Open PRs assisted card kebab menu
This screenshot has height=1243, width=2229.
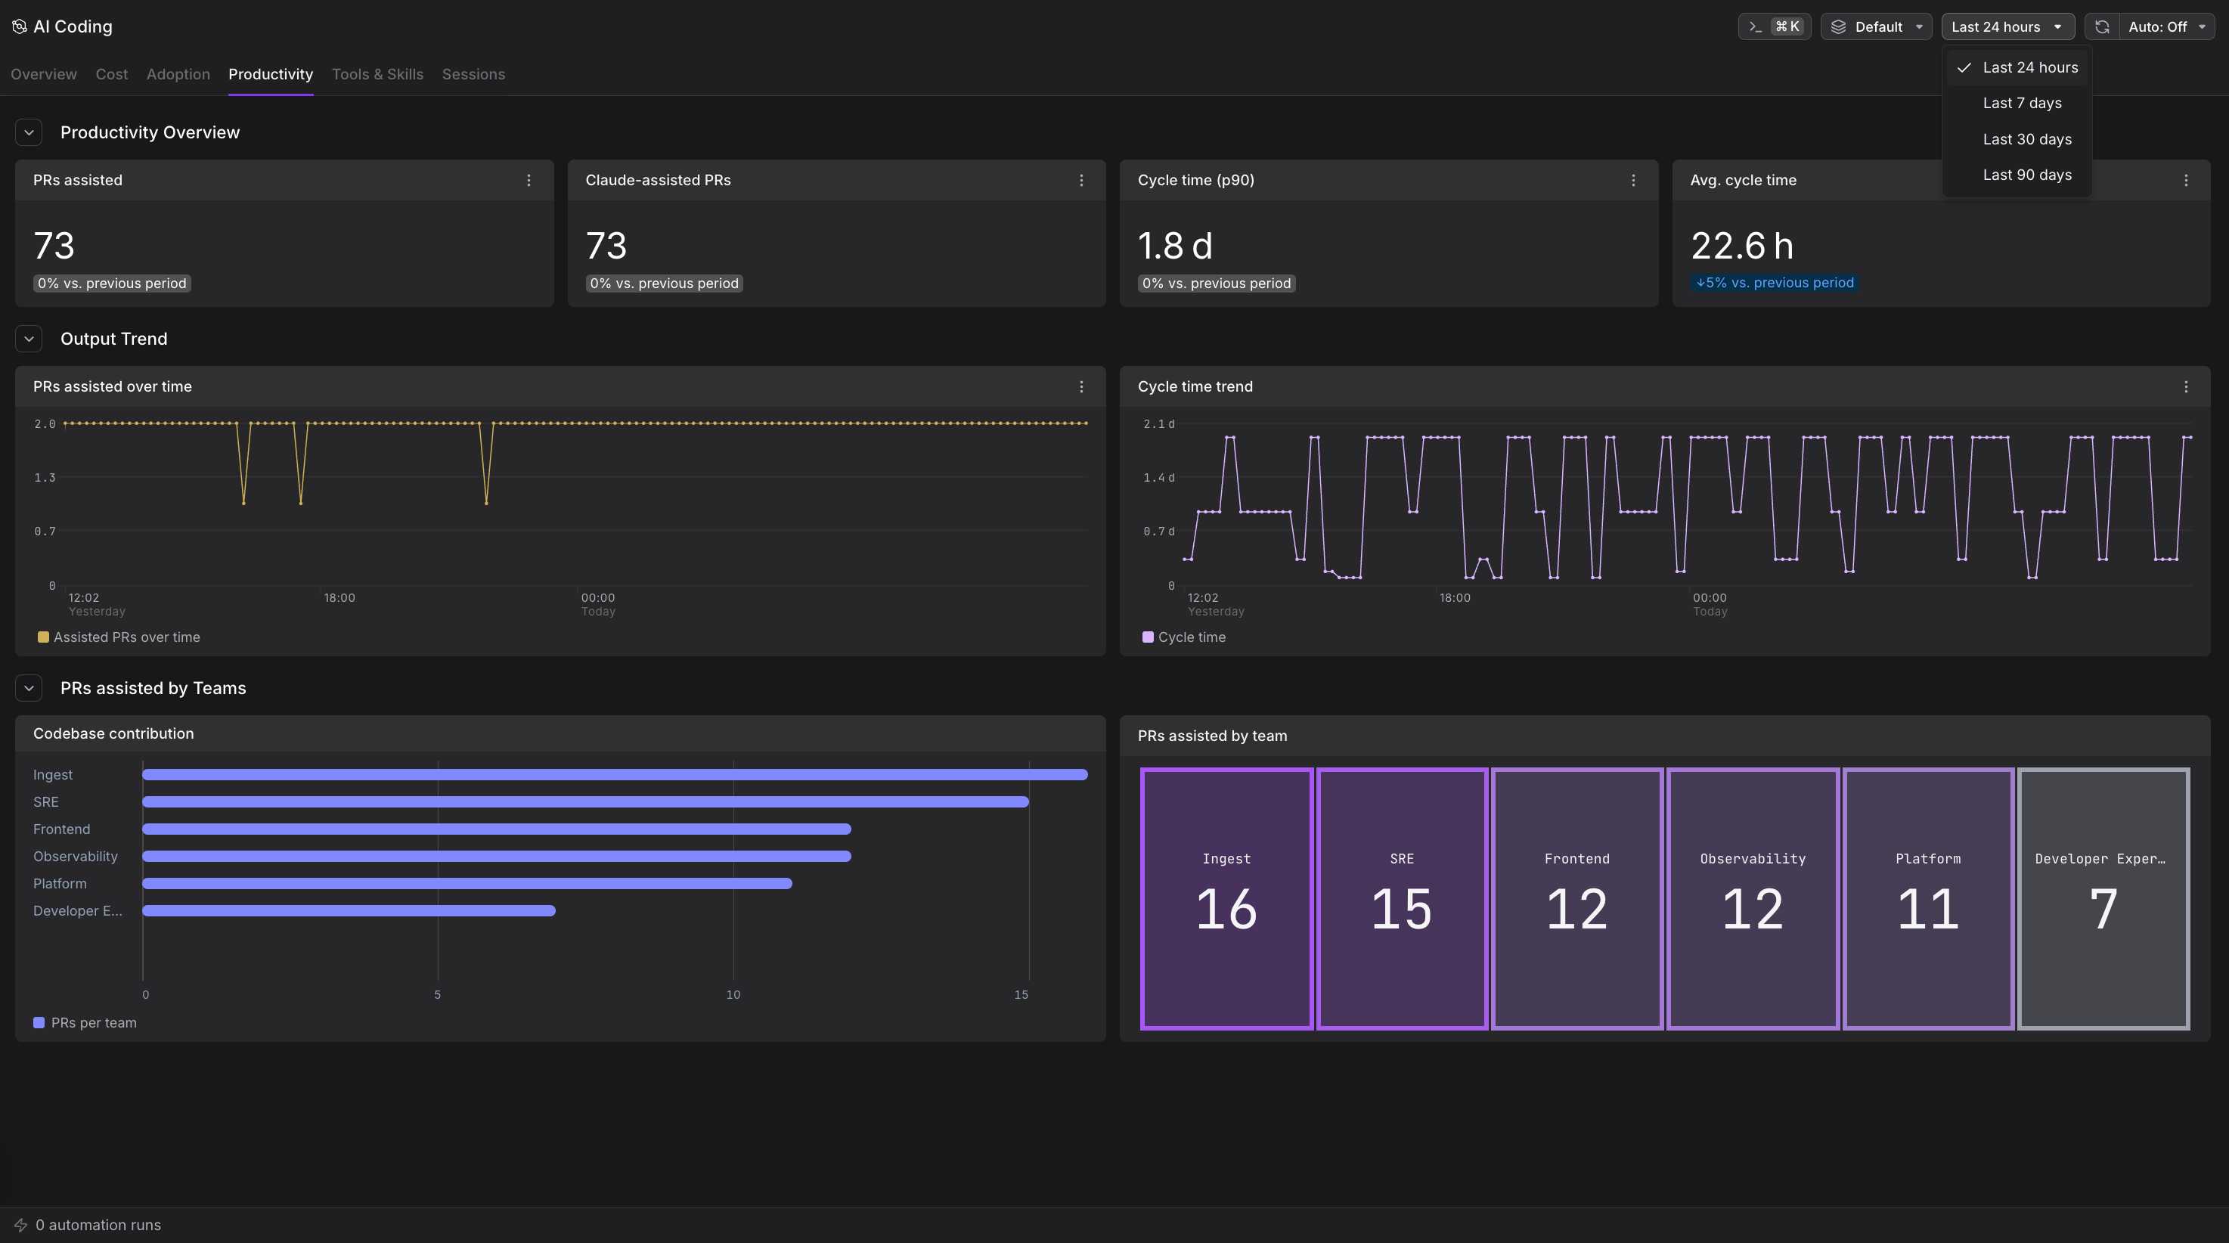(529, 180)
